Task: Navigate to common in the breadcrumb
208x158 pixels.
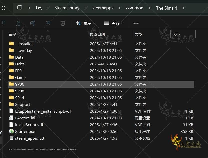Action: click(x=135, y=8)
